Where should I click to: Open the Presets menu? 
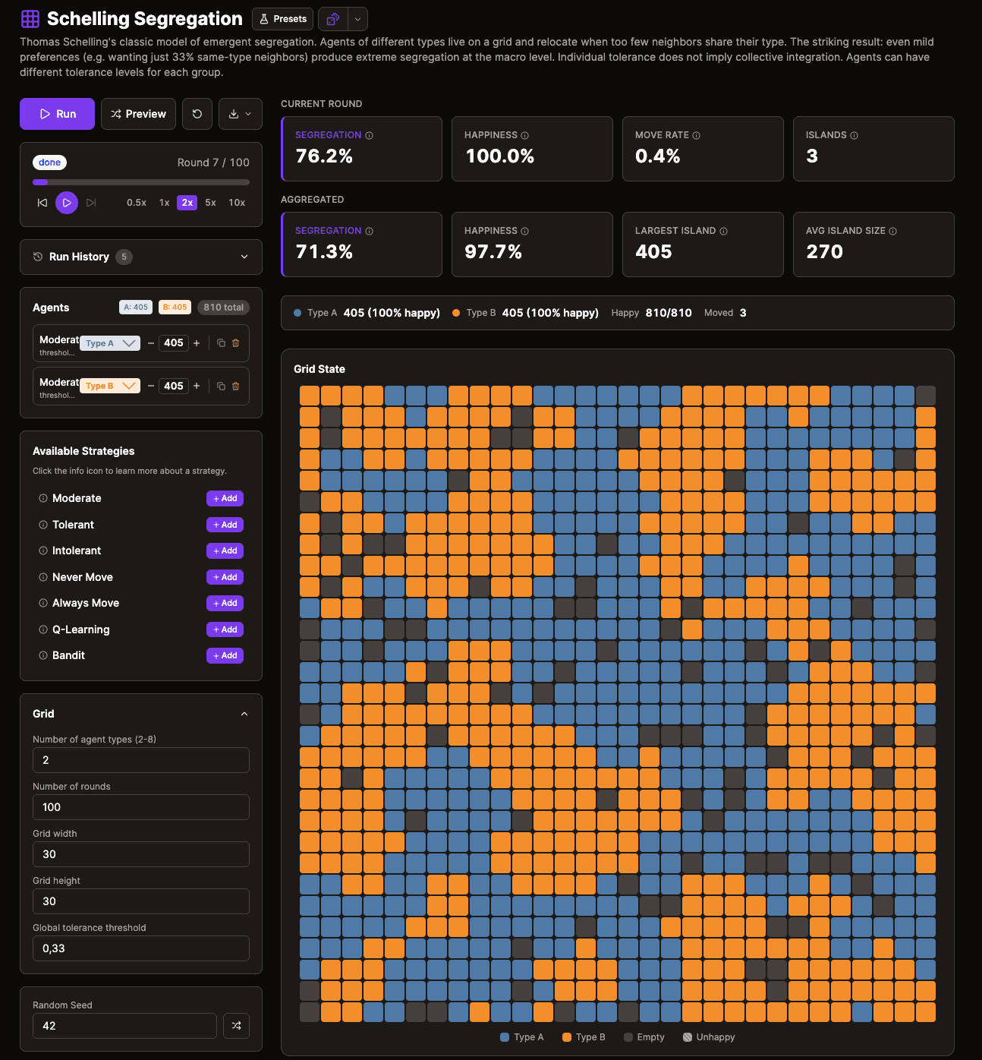282,18
